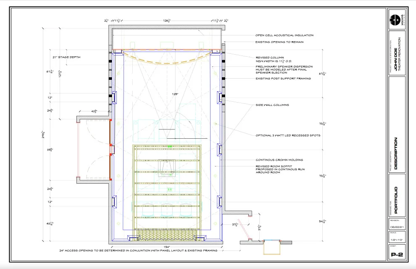Image resolution: width=416 pixels, height=269 pixels.
Task: Select 'Optional 3 watt LED recessed spots' note
Action: click(288, 135)
